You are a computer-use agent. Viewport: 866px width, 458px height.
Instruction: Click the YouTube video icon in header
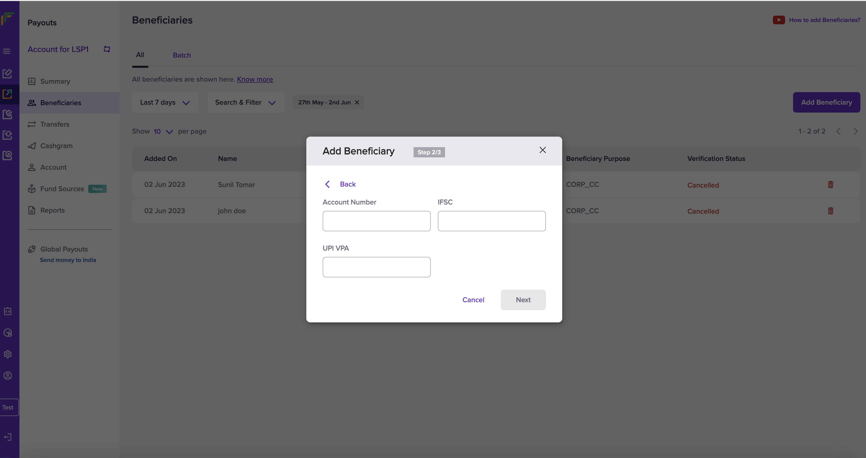[x=778, y=20]
